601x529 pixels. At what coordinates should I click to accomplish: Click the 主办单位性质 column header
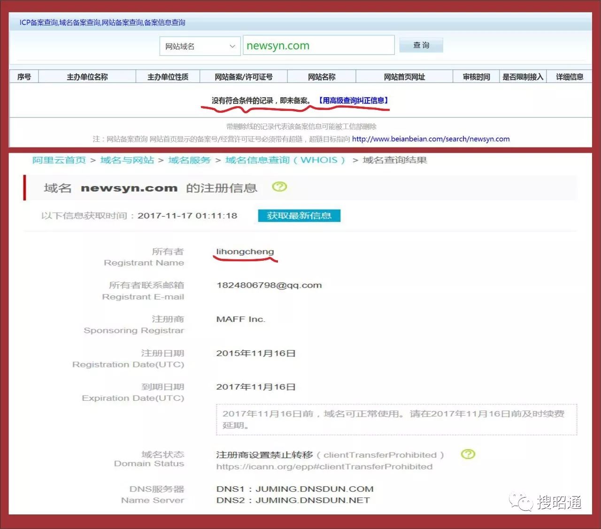point(168,77)
